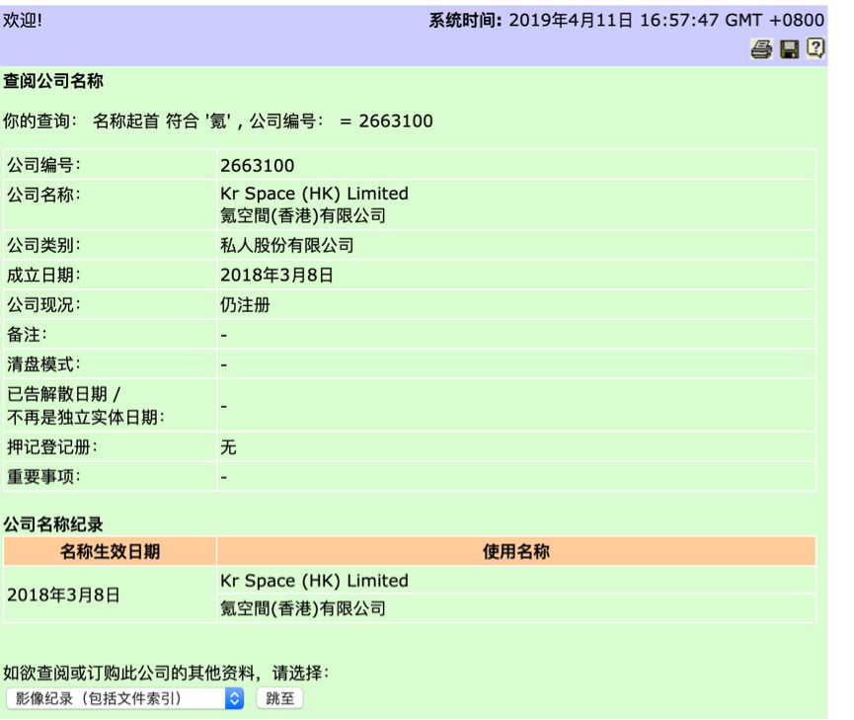854x720 pixels.
Task: Click the 公司现况 row label
Action: click(43, 304)
